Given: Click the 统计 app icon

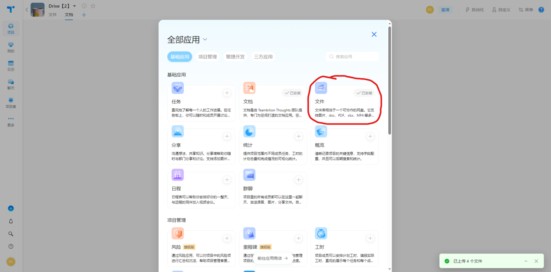Looking at the screenshot, I should point(249,131).
